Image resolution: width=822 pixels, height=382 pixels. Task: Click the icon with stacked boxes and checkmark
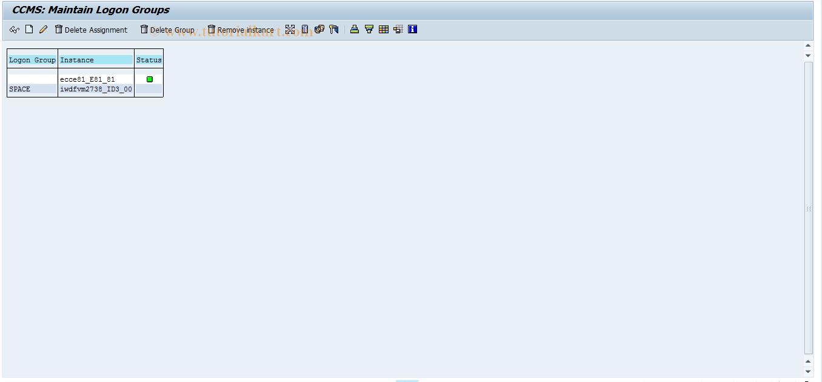pos(319,29)
